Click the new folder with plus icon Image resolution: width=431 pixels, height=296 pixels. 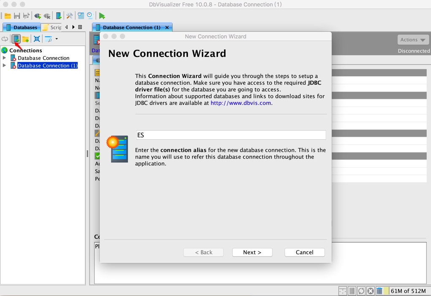point(26,39)
